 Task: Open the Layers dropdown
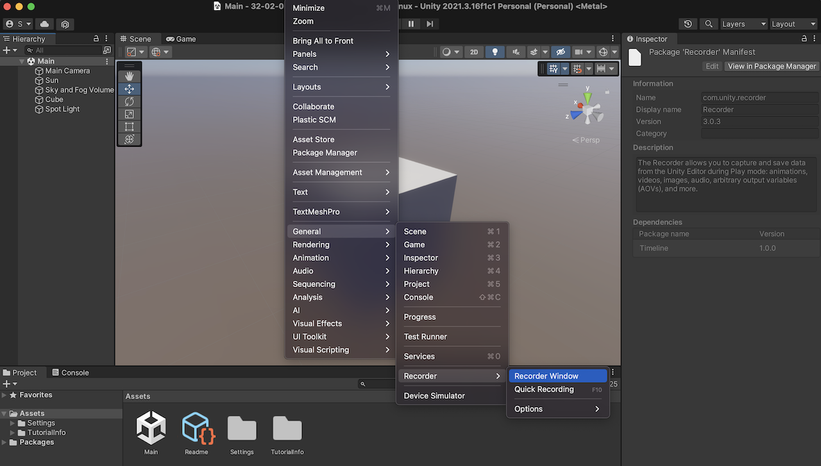point(743,24)
